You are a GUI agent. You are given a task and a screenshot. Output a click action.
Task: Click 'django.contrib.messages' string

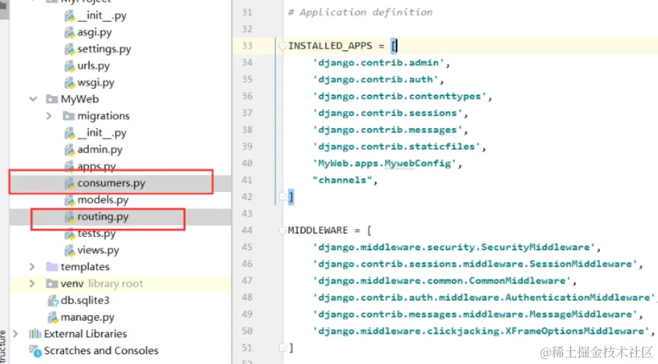[x=387, y=129]
